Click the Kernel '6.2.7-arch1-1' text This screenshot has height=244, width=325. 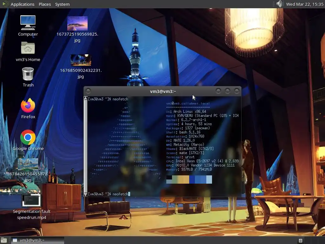click(x=194, y=120)
